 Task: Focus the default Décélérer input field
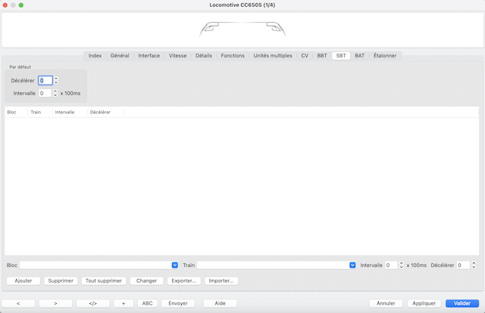[45, 80]
